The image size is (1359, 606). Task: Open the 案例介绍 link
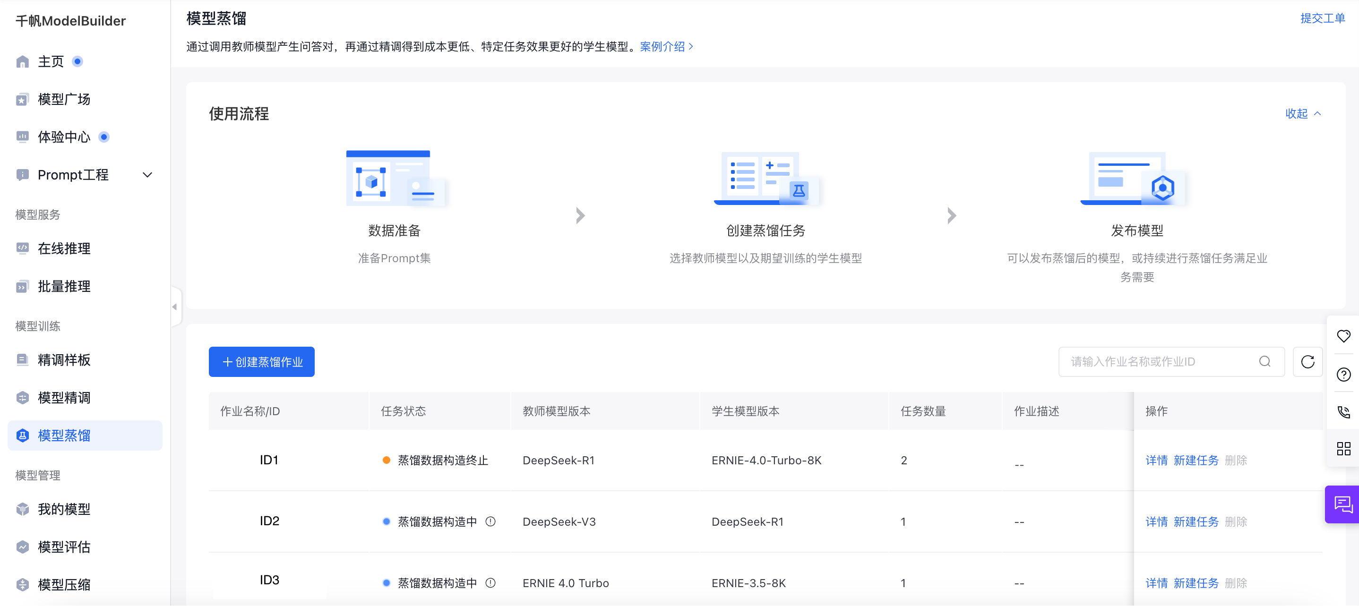tap(666, 47)
